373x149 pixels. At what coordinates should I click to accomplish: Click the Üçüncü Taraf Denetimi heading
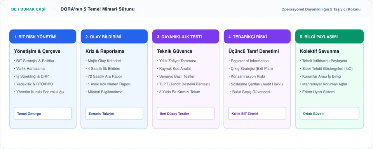tap(254, 51)
